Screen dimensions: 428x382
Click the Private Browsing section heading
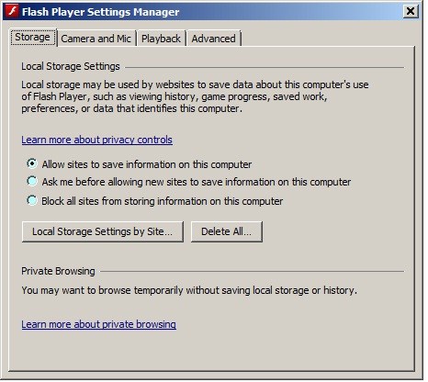coord(58,271)
